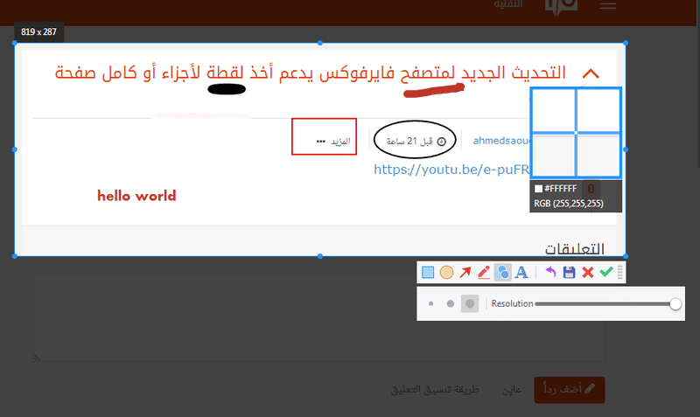This screenshot has width=700, height=417.
Task: Select the rectangle annotation tool
Action: pos(428,272)
